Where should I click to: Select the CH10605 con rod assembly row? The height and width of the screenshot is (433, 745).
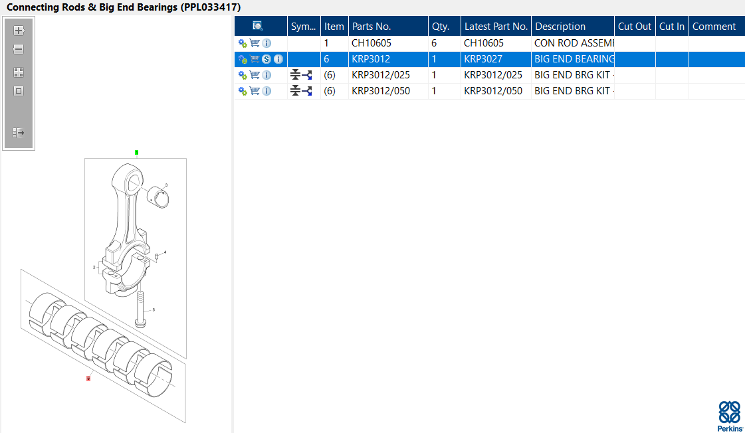coord(489,43)
